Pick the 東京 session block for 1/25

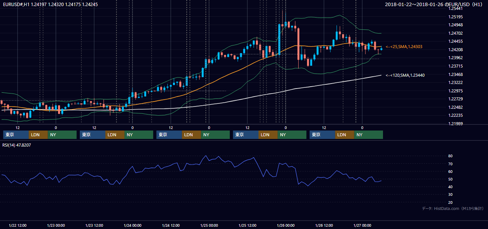[x=246, y=135]
